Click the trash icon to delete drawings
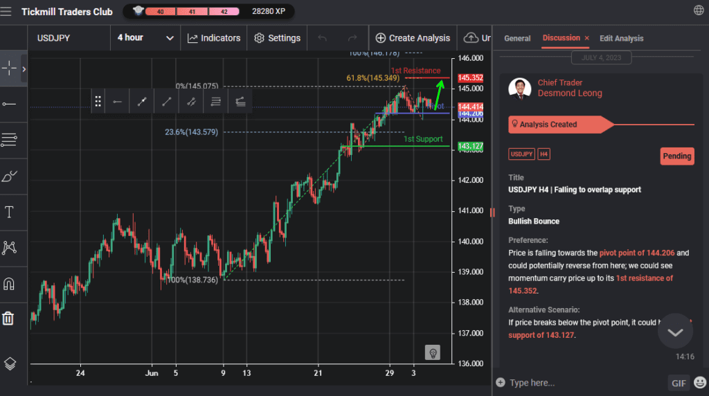The image size is (709, 396). 8,318
